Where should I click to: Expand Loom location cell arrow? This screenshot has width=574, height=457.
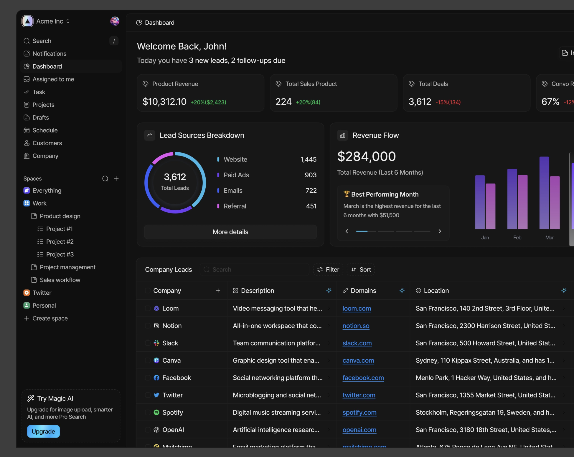(x=564, y=308)
